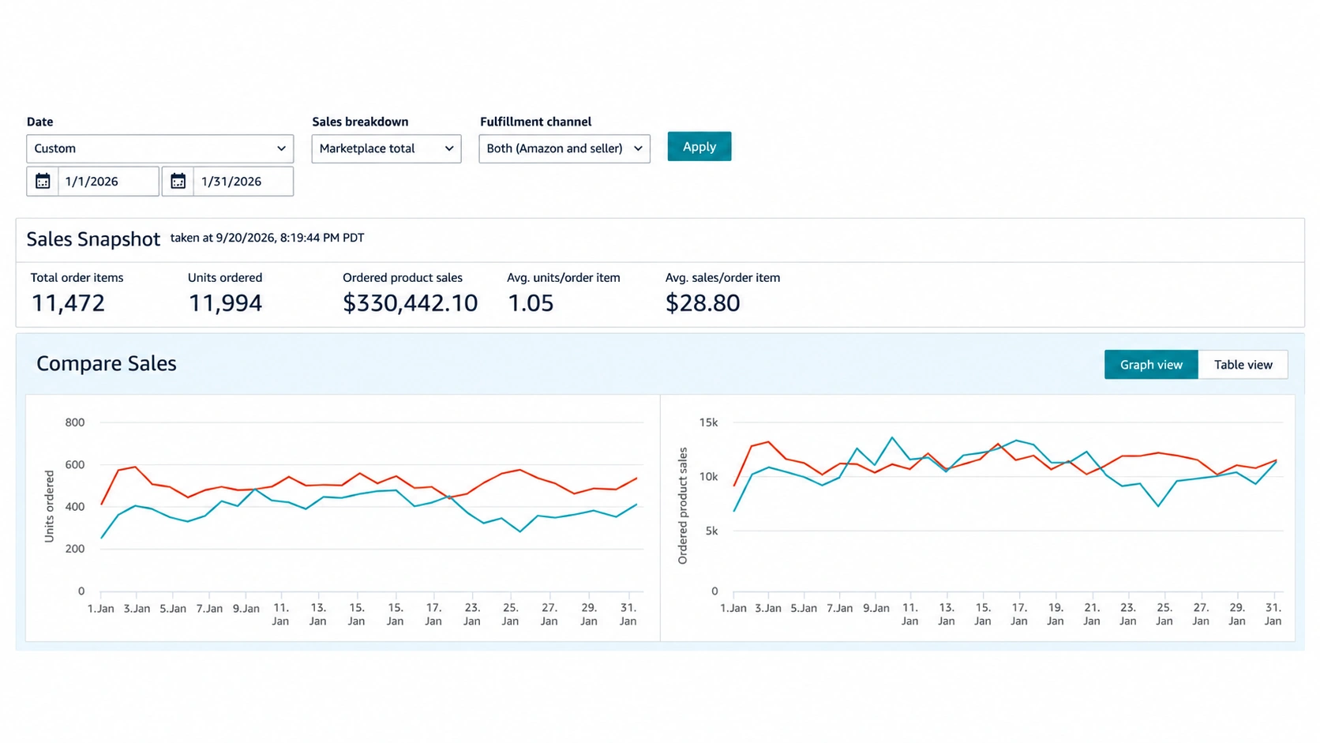Open the Sales breakdown Marketplace total dropdown

[x=386, y=148]
